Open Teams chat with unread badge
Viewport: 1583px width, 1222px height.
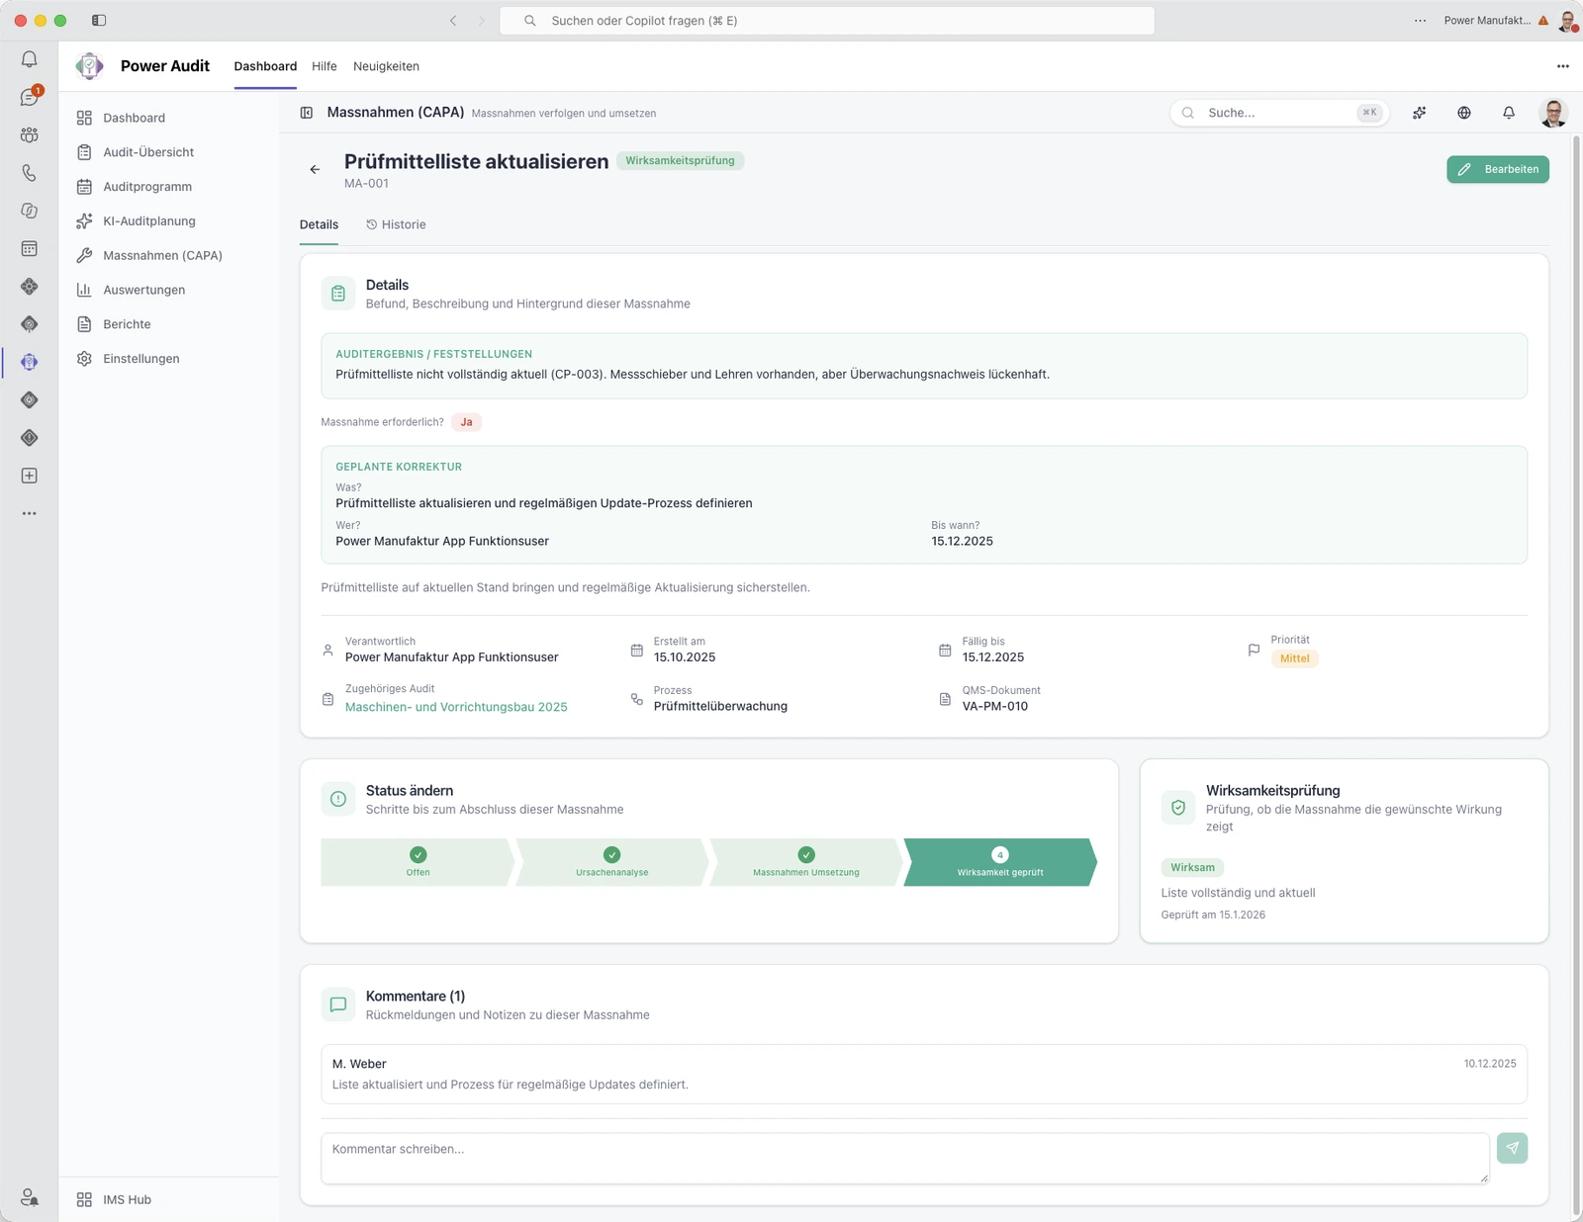[30, 97]
